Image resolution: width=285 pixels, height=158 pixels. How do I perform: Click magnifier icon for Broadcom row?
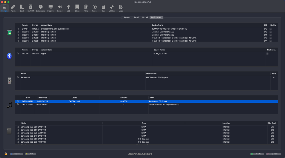(x=18, y=29)
